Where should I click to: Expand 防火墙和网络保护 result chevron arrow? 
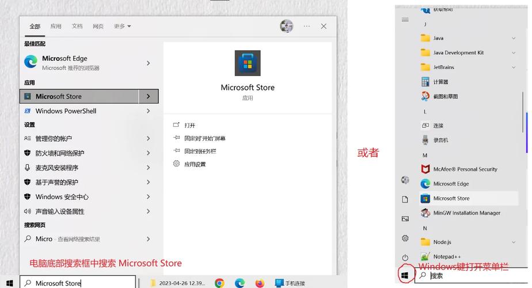149,153
